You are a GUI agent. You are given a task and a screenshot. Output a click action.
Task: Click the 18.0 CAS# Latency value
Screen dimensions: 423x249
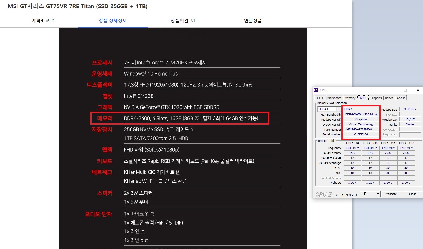click(x=352, y=153)
